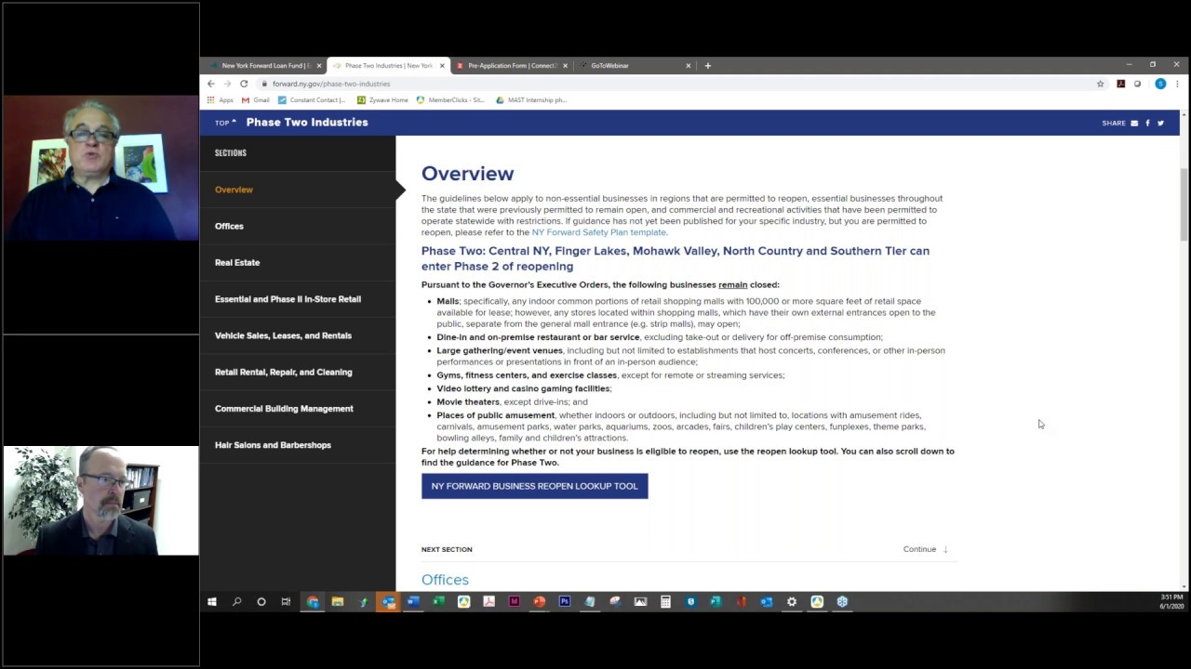Open Adobe InDesign from taskbar

click(514, 602)
